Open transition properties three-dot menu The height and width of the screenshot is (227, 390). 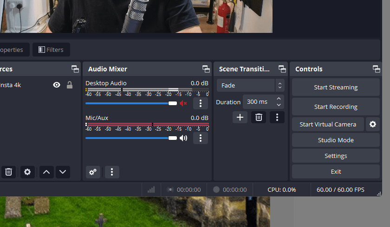pyautogui.click(x=277, y=117)
